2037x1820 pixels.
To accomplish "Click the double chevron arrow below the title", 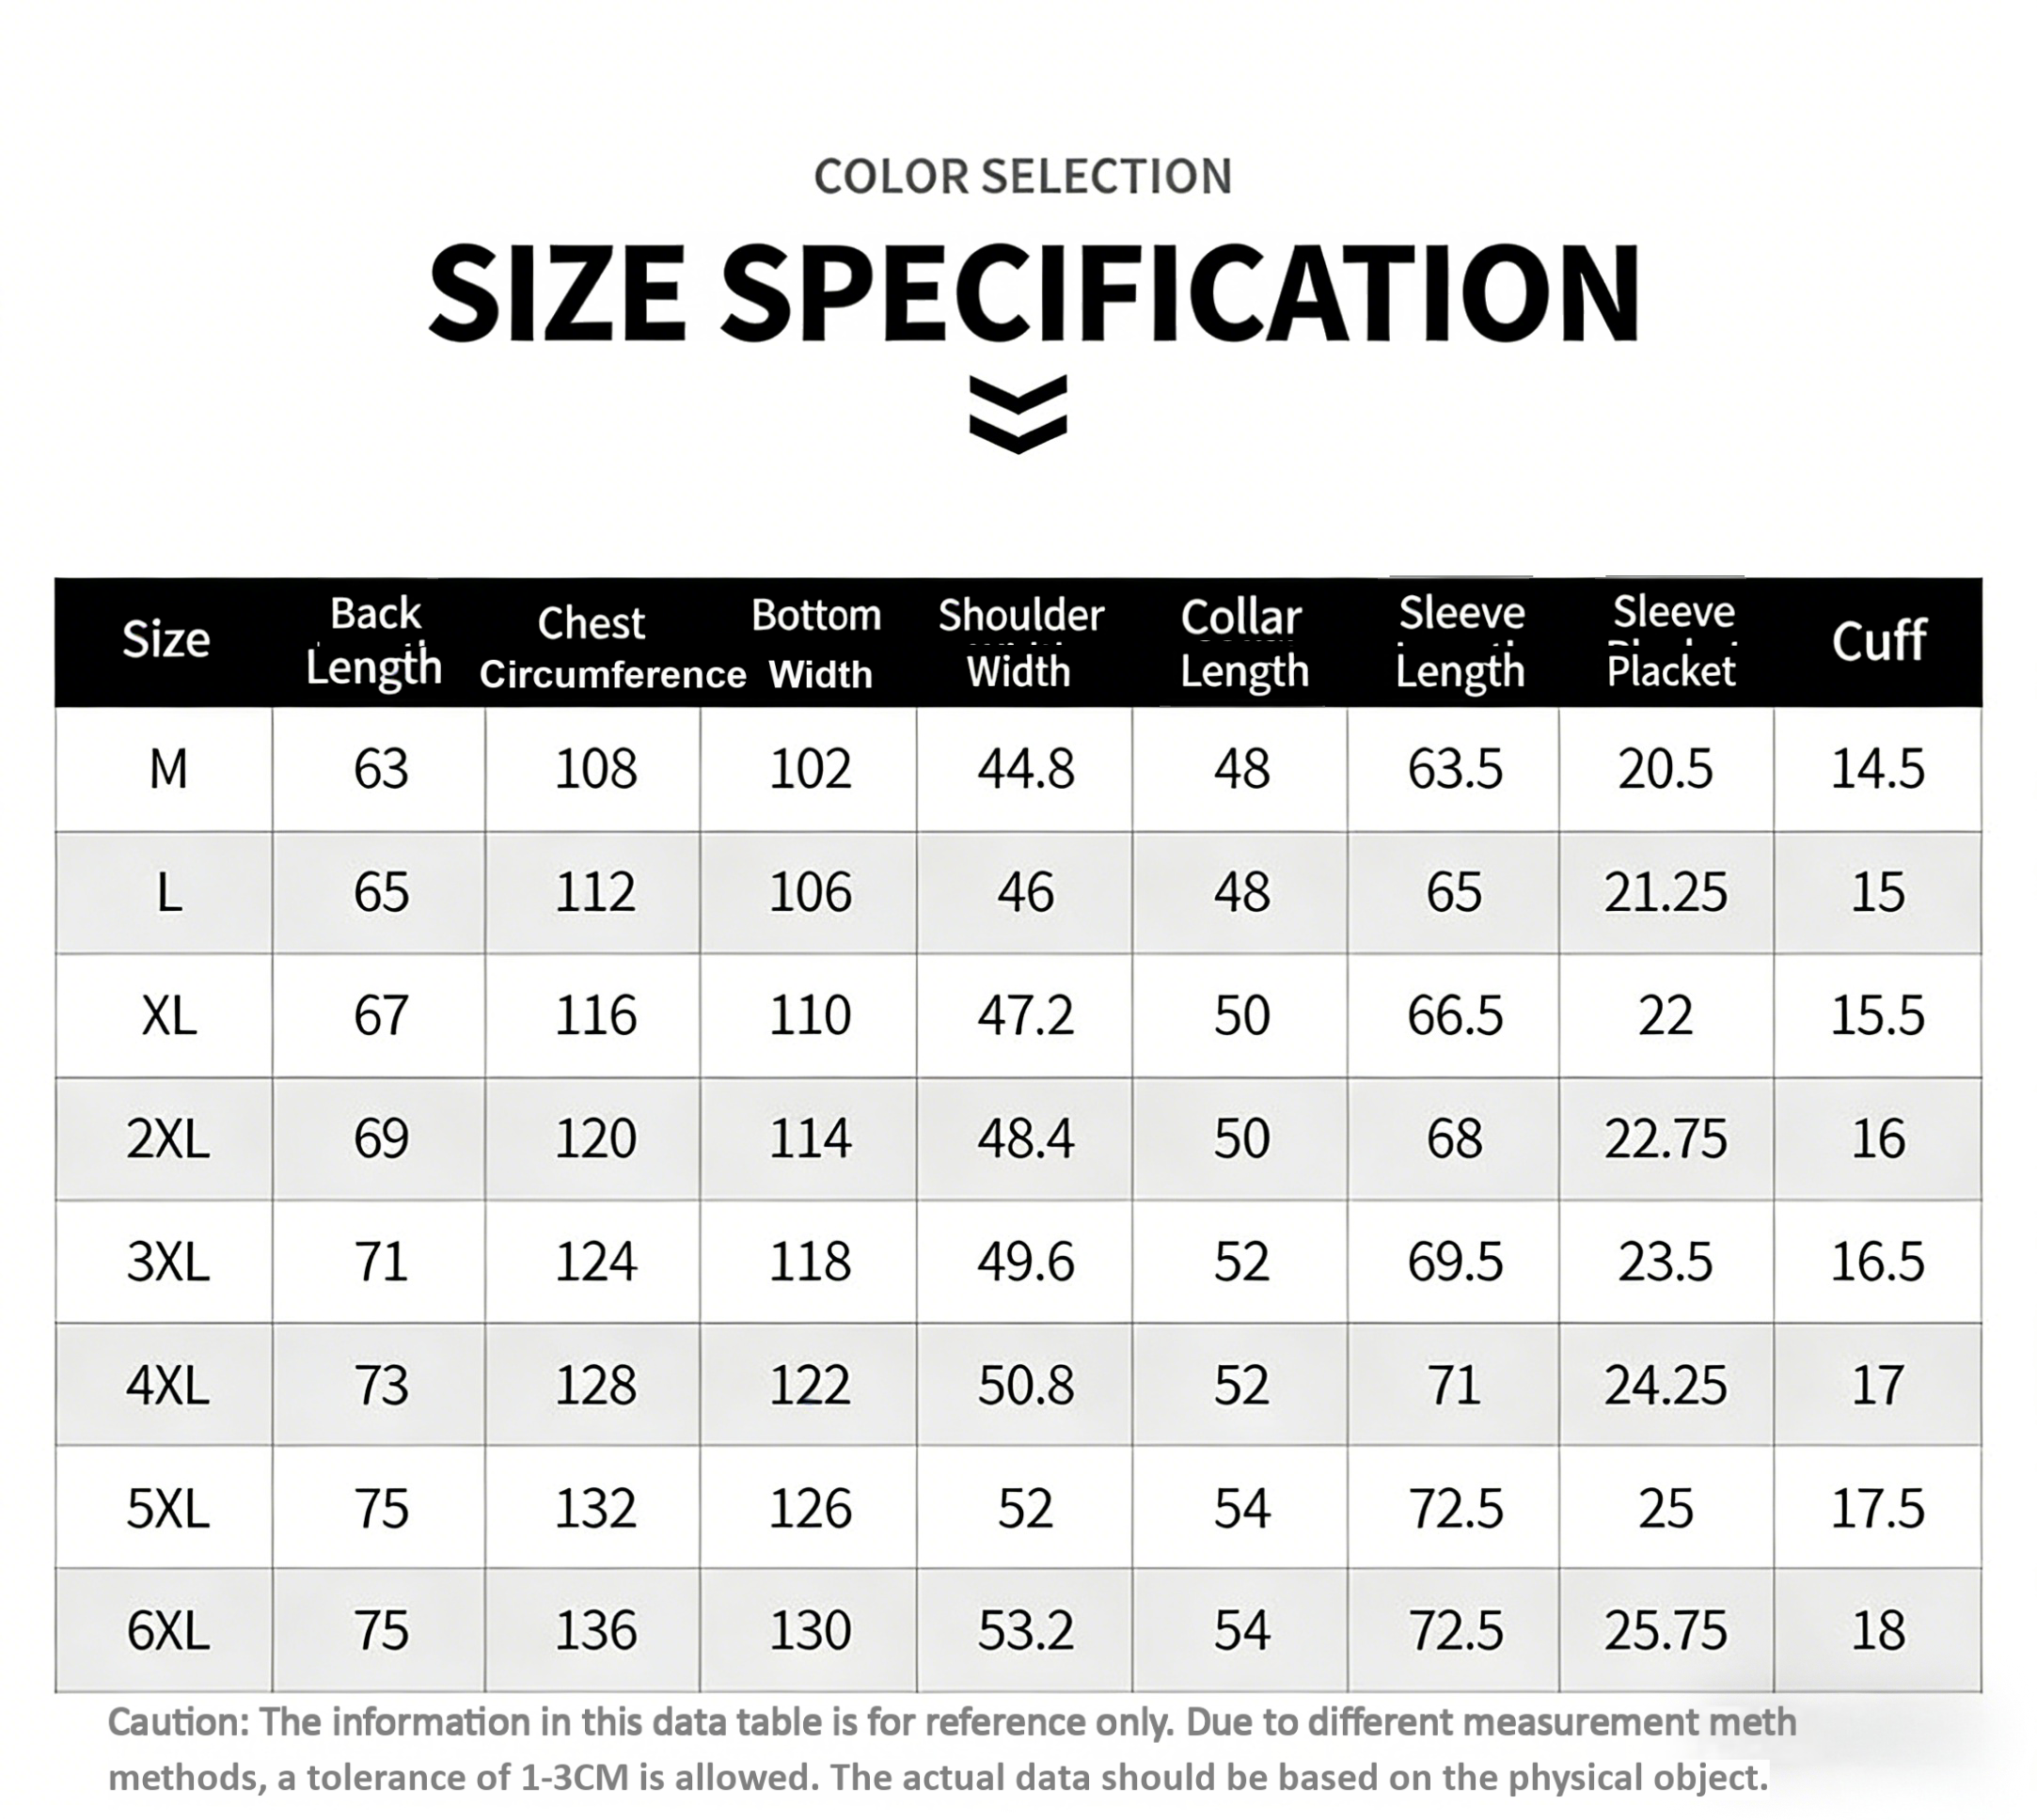I will pos(1018,414).
